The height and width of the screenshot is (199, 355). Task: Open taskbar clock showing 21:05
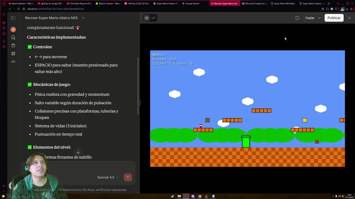coord(349,196)
